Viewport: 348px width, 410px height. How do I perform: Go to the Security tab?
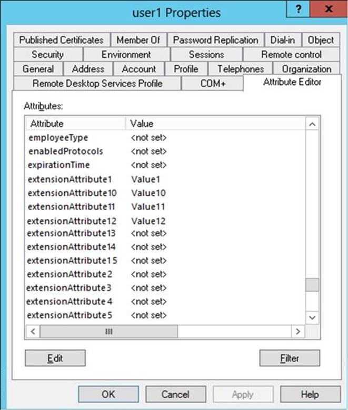click(x=47, y=54)
